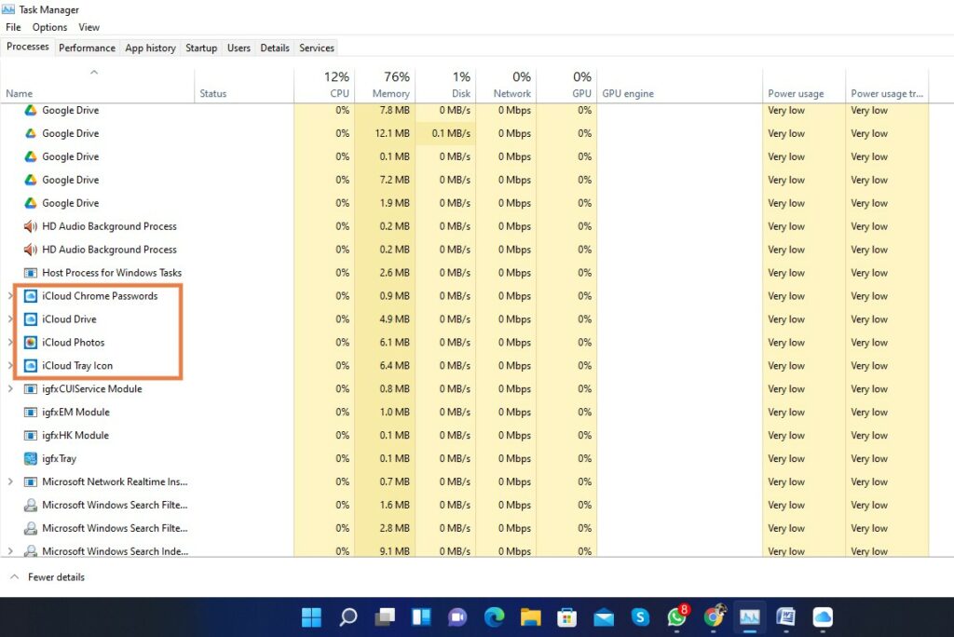Click the iCloud Chrome Passwords process icon

(31, 296)
